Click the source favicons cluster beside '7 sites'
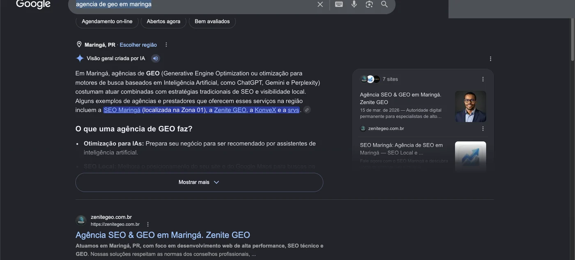 click(370, 79)
